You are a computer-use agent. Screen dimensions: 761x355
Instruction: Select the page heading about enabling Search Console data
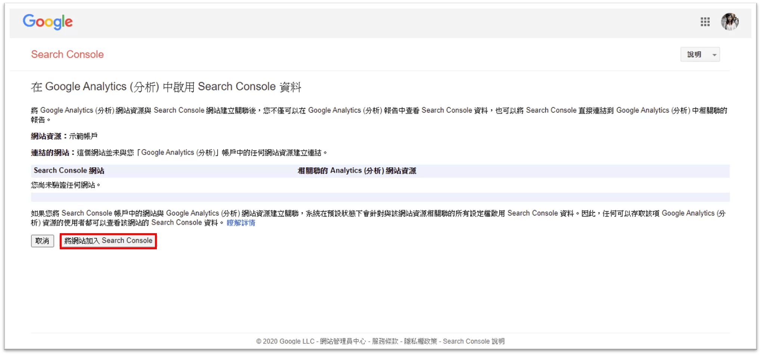(x=166, y=87)
